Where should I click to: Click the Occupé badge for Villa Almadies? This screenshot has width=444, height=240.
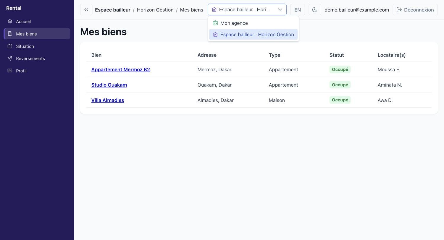(x=340, y=100)
